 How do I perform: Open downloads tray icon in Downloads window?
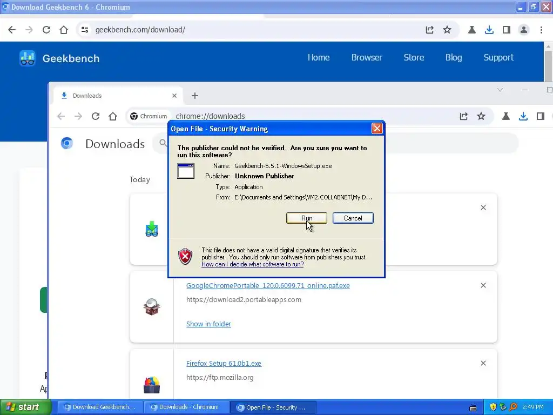pyautogui.click(x=523, y=116)
